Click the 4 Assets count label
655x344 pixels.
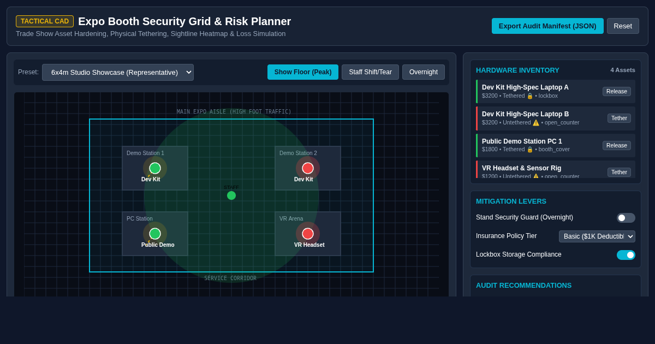[x=623, y=70]
